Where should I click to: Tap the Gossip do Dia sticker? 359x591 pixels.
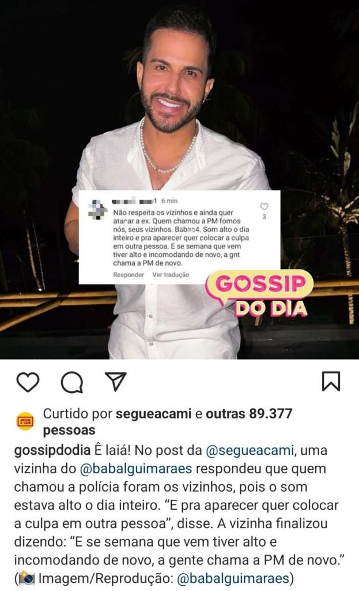click(259, 294)
